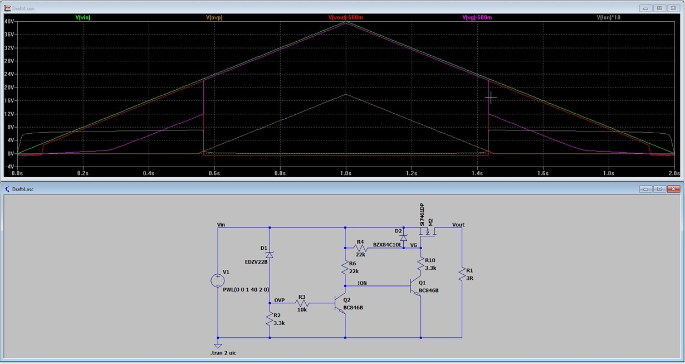Screen dimensions: 685x364
Task: Click the Vin net label
Action: tap(221, 225)
